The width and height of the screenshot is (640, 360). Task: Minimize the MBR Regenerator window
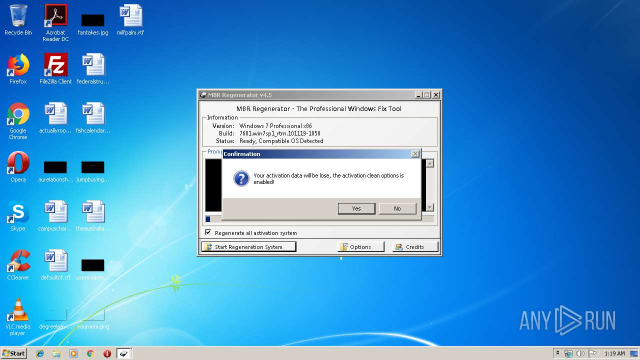point(418,95)
